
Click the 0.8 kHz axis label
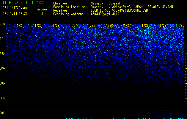(2, 83)
